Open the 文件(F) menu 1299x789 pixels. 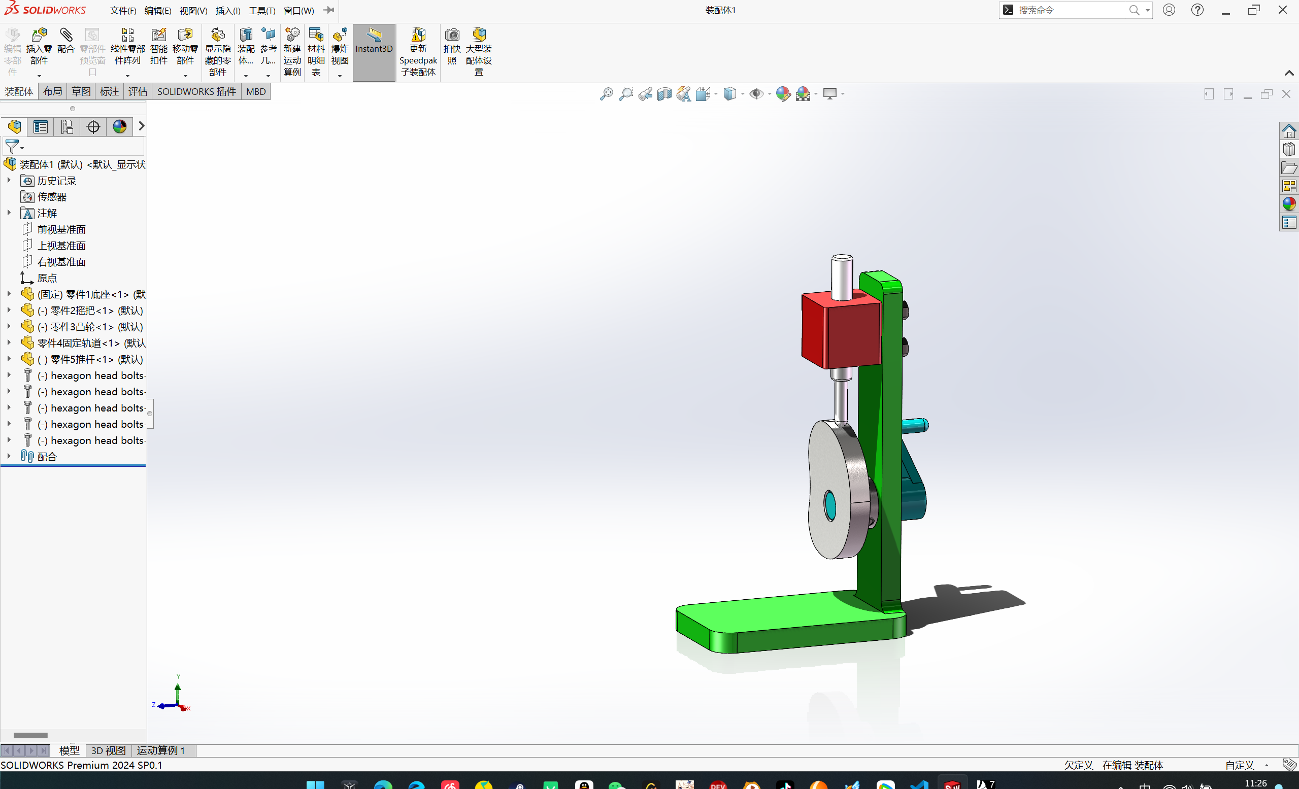point(123,11)
